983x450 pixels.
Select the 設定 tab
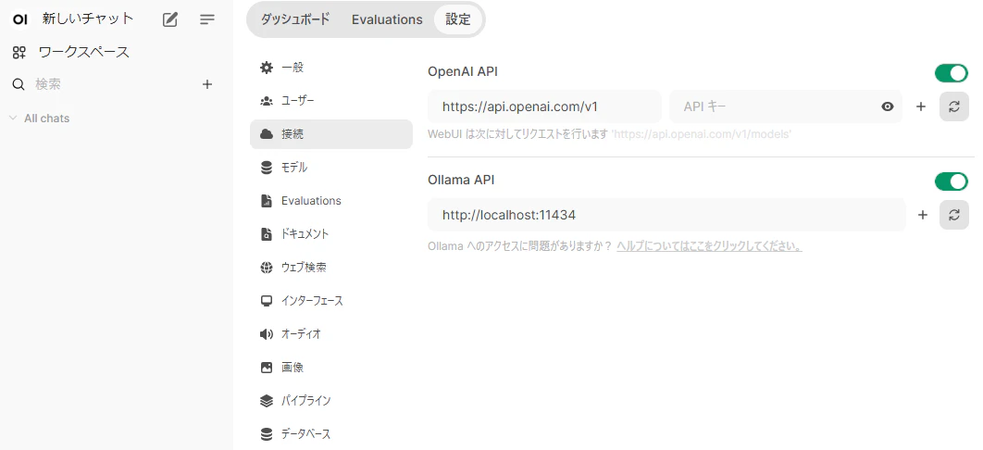click(x=457, y=19)
